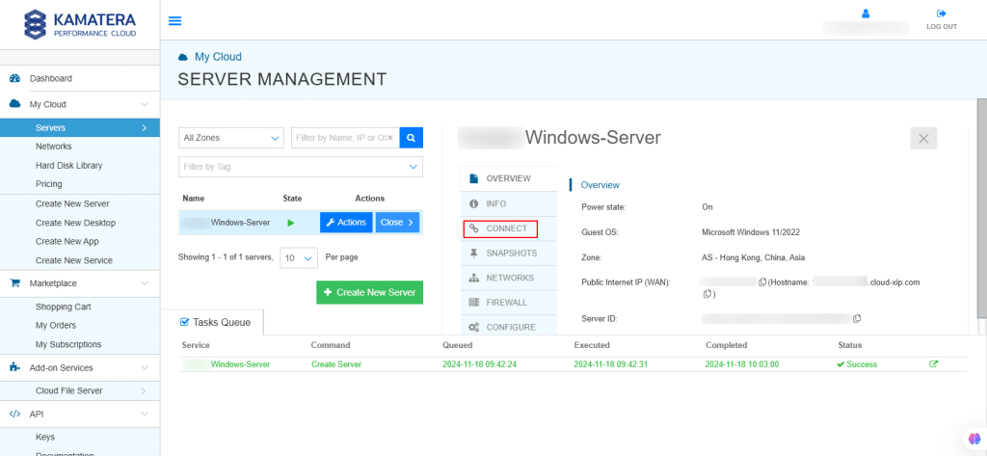Open the server Actions button
This screenshot has width=987, height=456.
[x=346, y=223]
